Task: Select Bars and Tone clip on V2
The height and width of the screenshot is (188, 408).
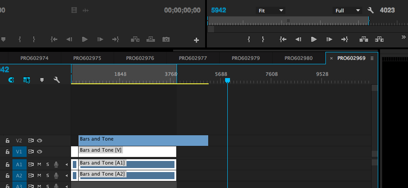Action: pyautogui.click(x=143, y=141)
